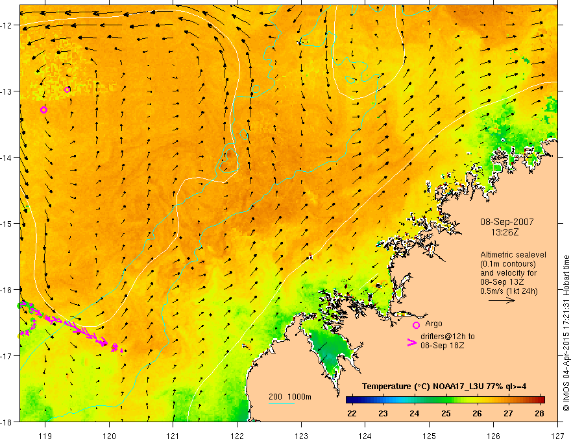Click the longitude axis label 126

[493, 436]
